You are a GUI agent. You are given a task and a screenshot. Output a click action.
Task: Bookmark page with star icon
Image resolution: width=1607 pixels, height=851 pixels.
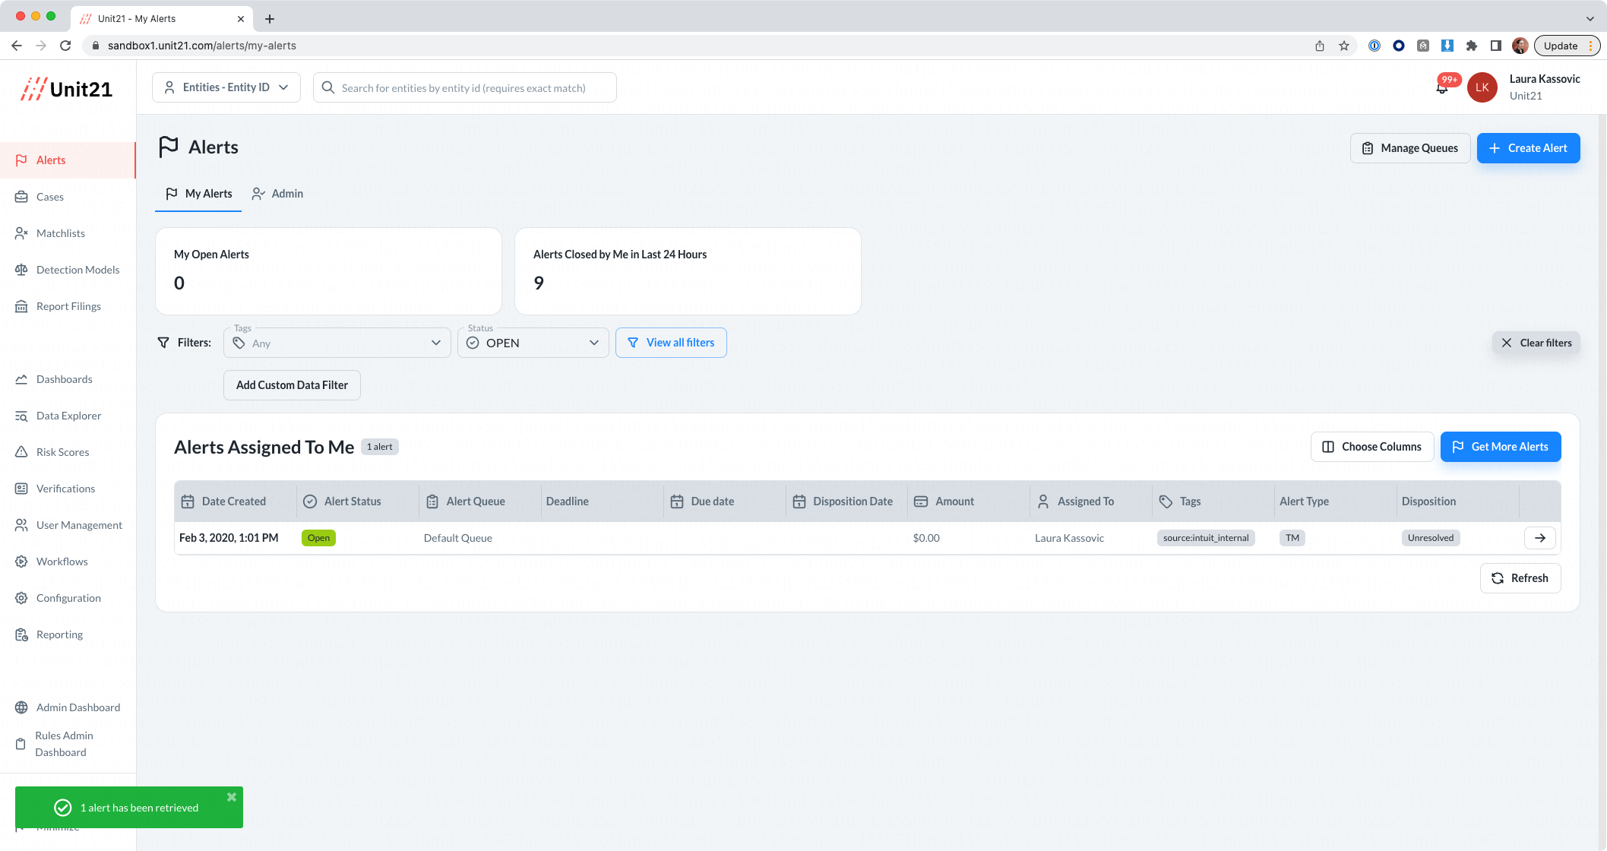tap(1344, 46)
